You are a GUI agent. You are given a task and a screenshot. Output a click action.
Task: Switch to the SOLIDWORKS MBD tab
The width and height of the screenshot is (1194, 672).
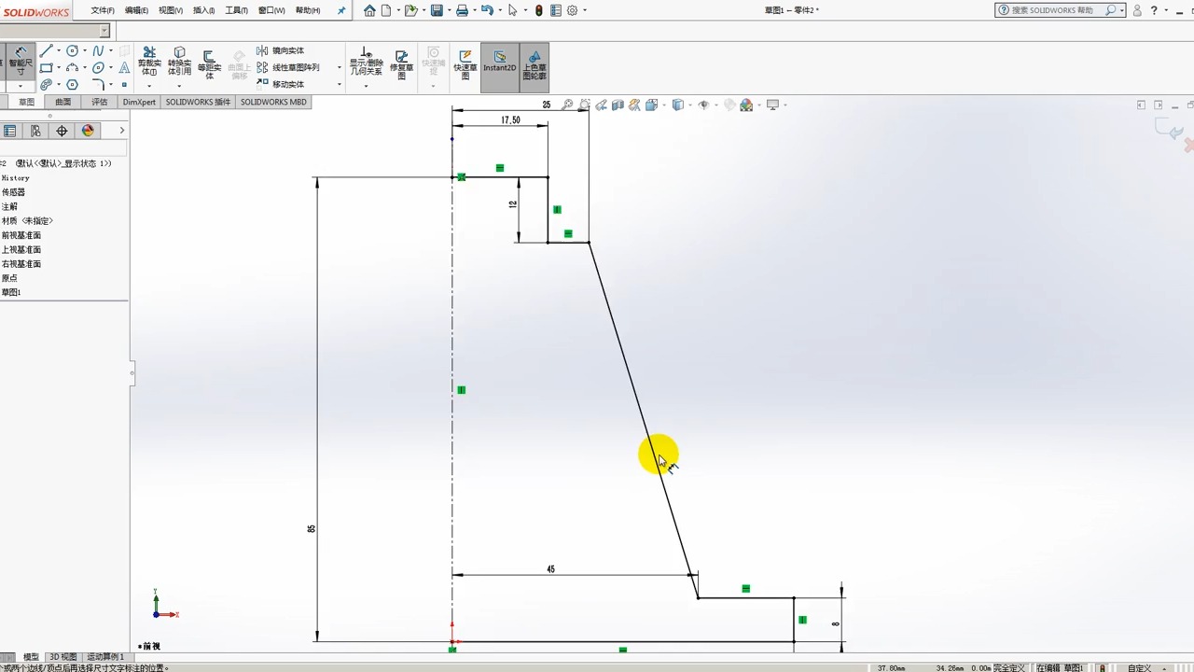coord(273,102)
